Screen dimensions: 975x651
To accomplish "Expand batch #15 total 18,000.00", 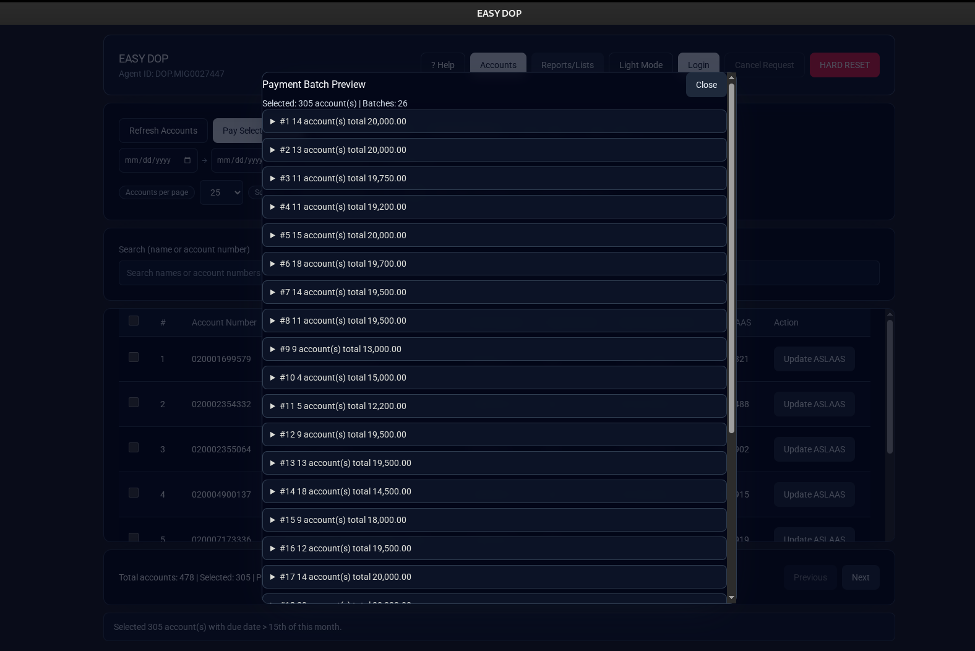I will 494,520.
